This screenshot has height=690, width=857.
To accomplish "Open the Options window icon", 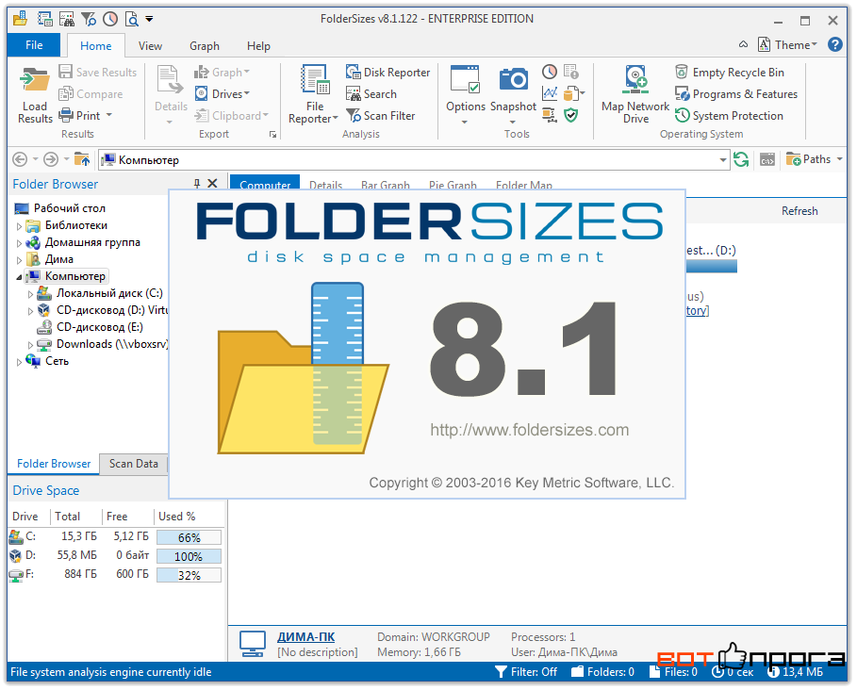I will coord(465,79).
